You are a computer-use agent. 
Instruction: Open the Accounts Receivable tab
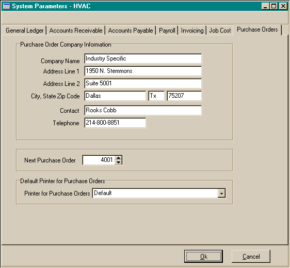pyautogui.click(x=76, y=31)
